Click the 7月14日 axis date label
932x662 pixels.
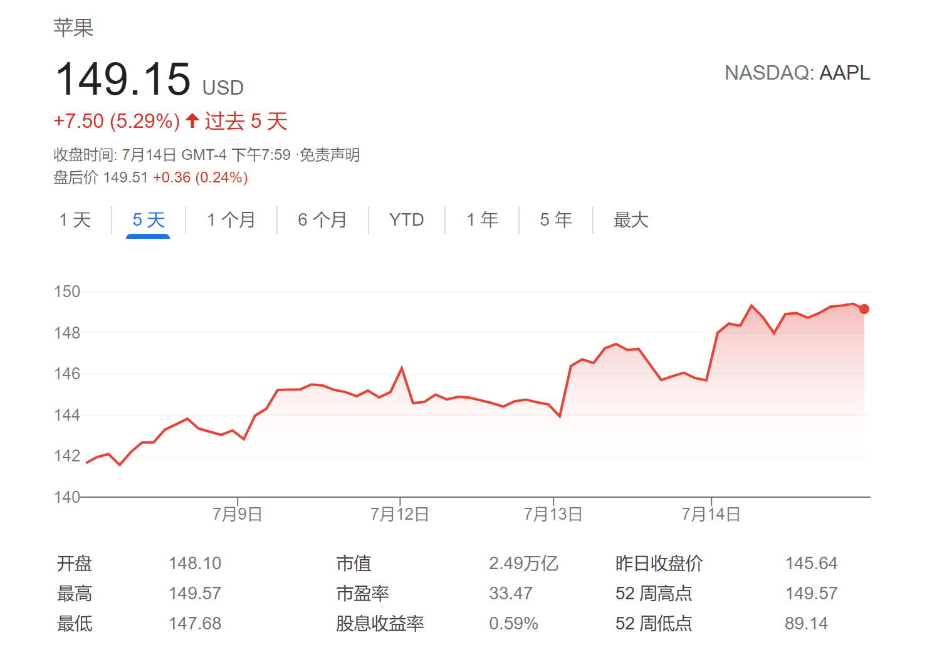(711, 515)
